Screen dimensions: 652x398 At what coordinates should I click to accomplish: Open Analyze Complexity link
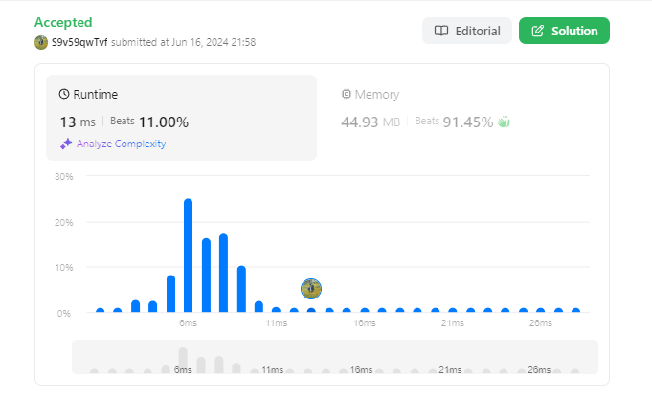pos(121,144)
